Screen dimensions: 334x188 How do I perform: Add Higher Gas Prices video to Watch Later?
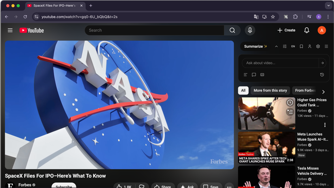[x=290, y=103]
